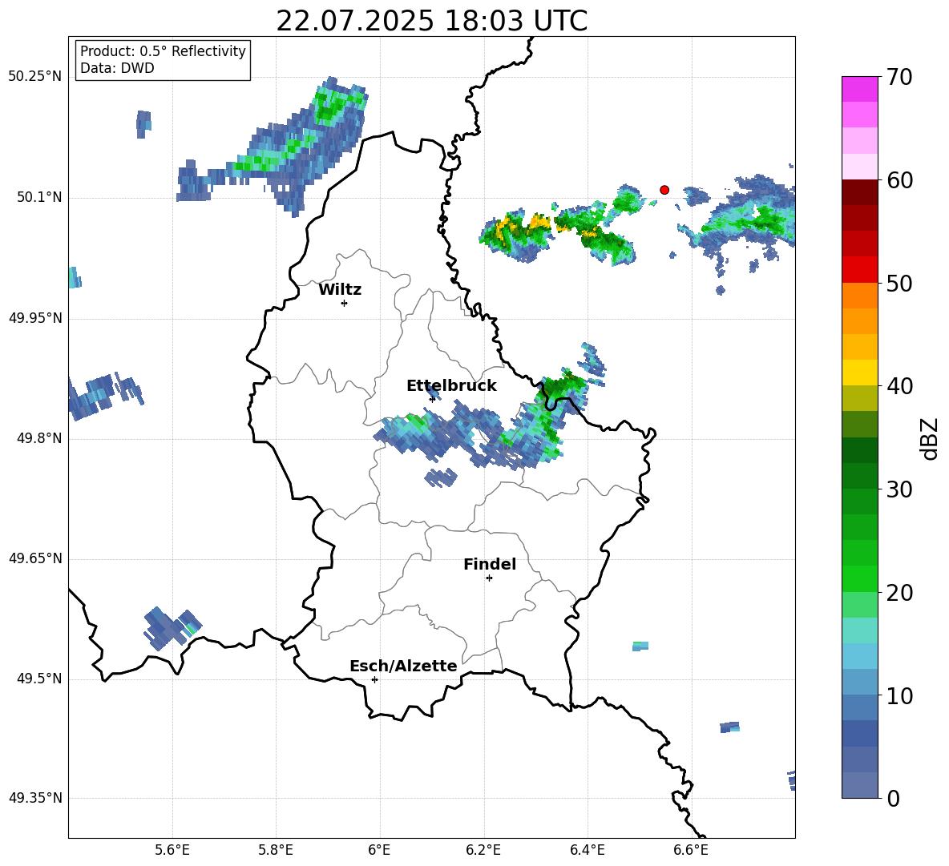Click the 6.6°E longitude label
This screenshot has height=866, width=949.
(x=691, y=850)
